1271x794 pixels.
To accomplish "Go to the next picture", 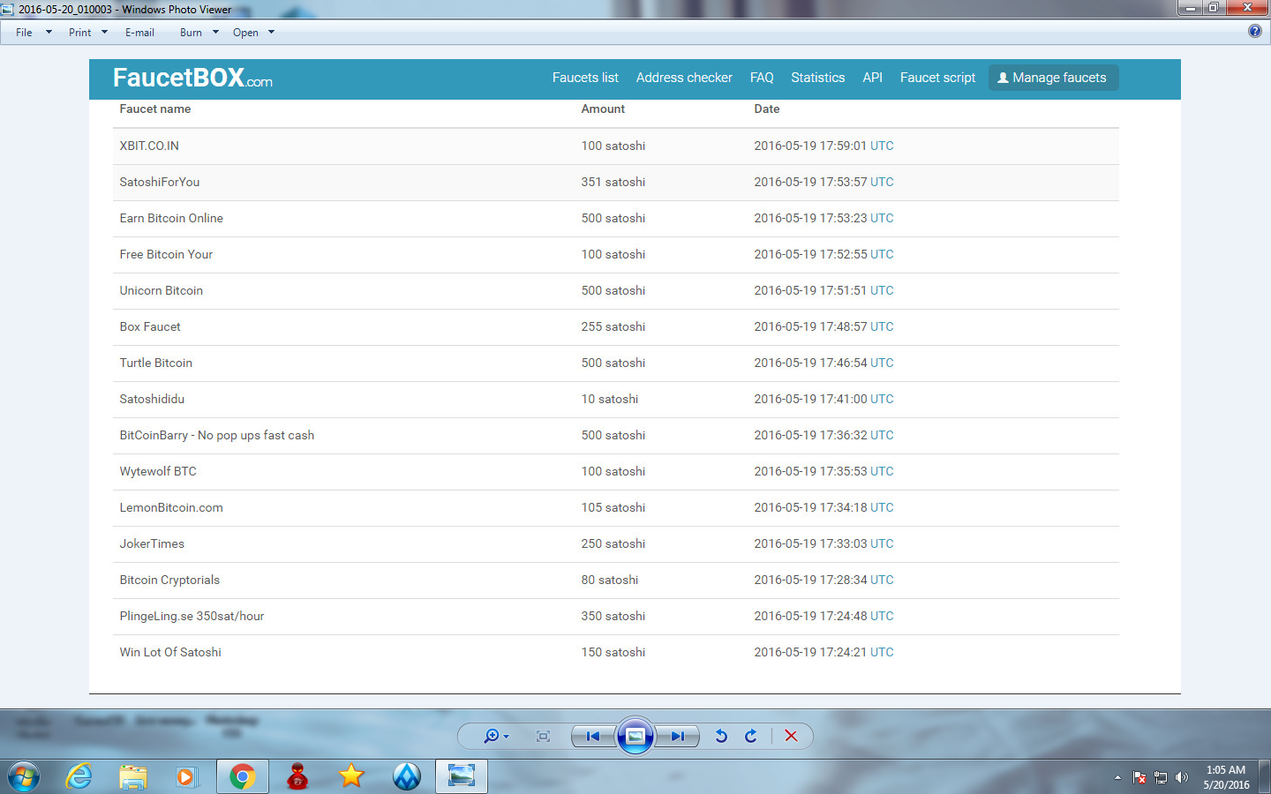I will (677, 736).
